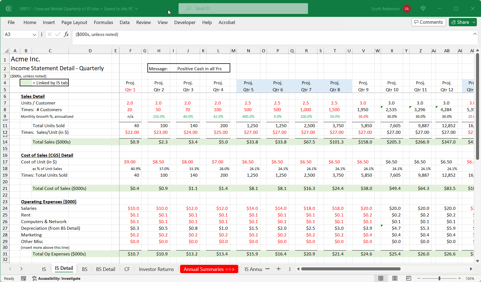The height and width of the screenshot is (282, 481).
Task: Open the Comments pane
Action: [429, 22]
